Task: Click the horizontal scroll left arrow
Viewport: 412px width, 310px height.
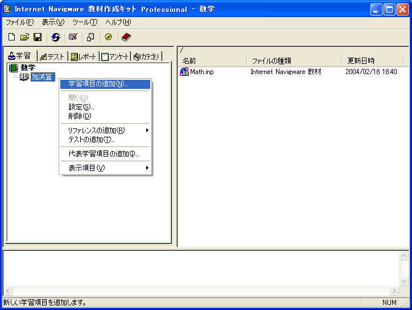Action: click(8, 291)
